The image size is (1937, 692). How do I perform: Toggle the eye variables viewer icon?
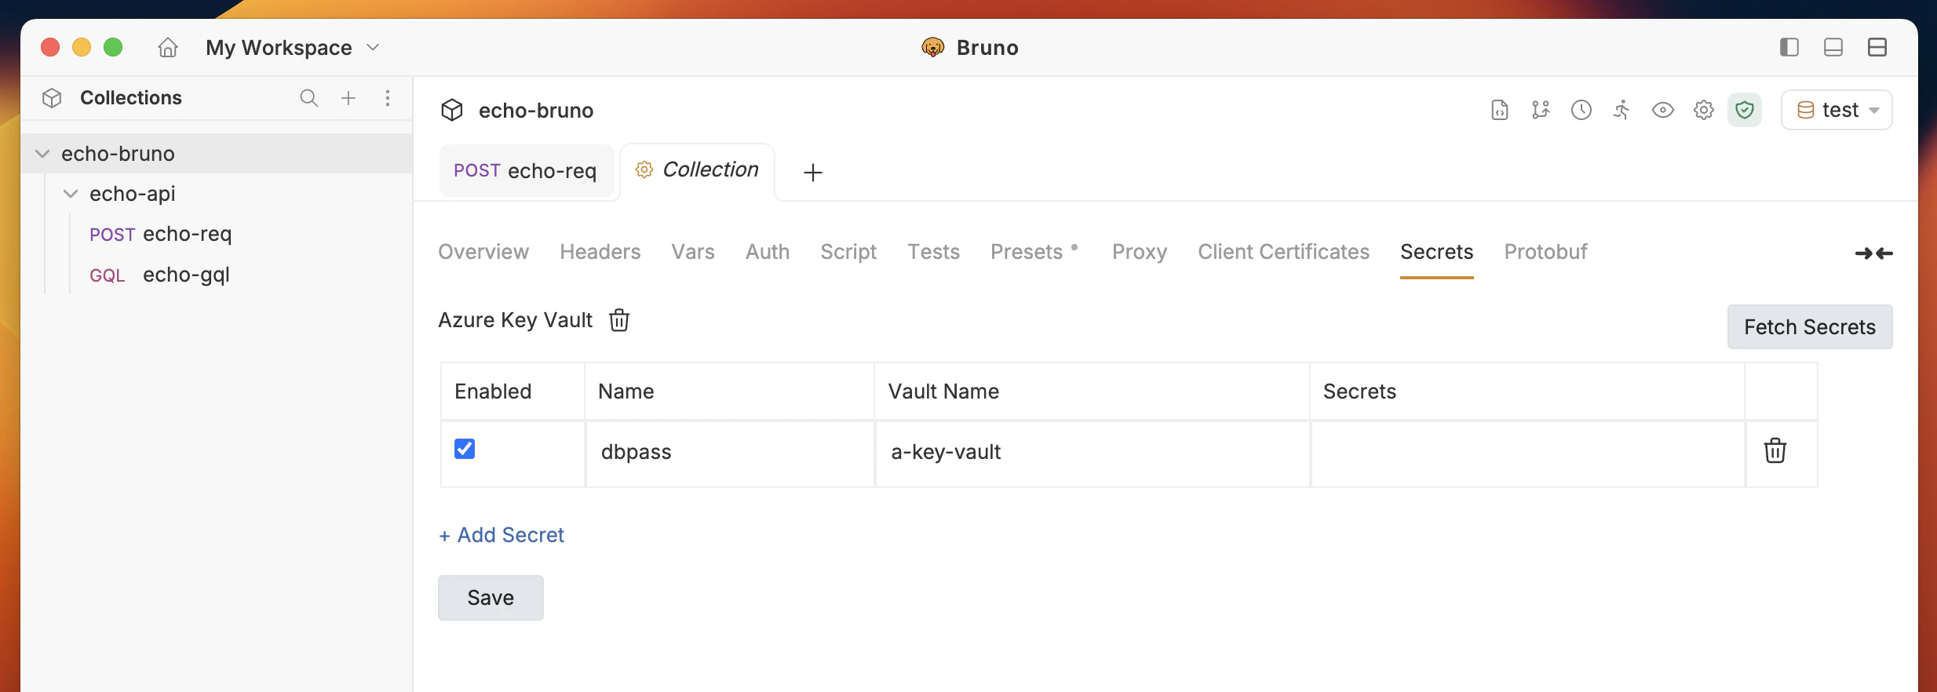[x=1663, y=110]
